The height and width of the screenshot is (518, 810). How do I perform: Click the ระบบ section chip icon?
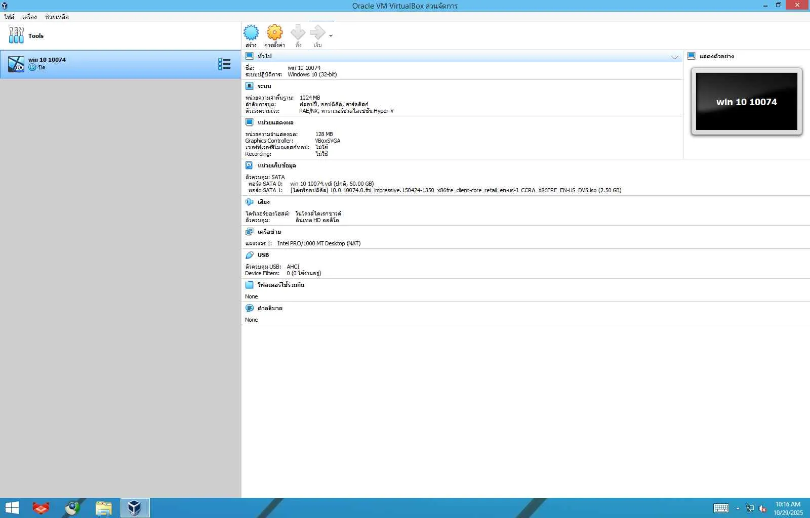click(250, 86)
